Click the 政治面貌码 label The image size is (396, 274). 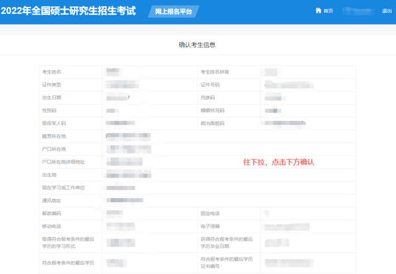(212, 124)
